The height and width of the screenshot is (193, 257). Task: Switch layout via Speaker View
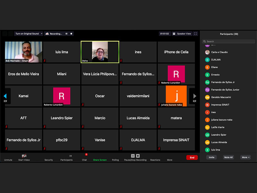[182, 34]
